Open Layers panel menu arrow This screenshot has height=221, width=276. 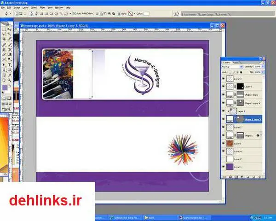pos(264,63)
